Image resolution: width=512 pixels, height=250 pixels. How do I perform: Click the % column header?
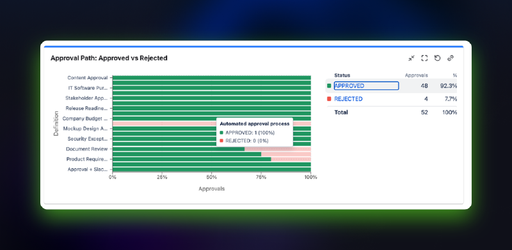[x=455, y=75]
